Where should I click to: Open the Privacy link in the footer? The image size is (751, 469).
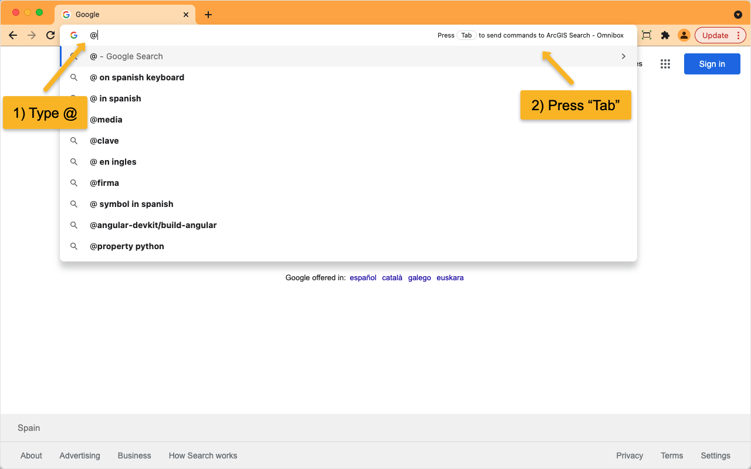click(x=630, y=456)
